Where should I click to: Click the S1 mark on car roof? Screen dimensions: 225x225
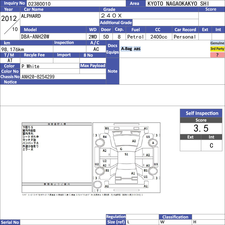coord(126,154)
